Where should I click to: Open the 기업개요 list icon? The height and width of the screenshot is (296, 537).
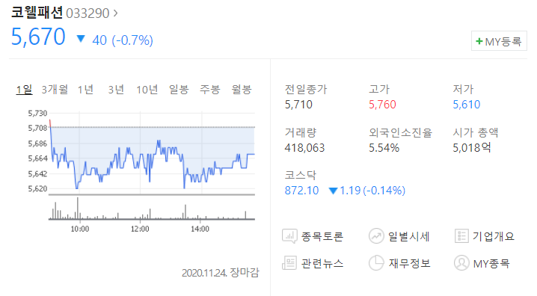461,236
